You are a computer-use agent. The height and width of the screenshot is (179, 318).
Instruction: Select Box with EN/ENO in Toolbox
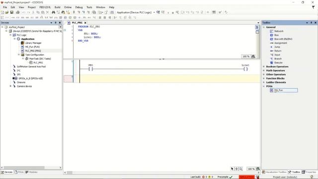[x=281, y=39]
